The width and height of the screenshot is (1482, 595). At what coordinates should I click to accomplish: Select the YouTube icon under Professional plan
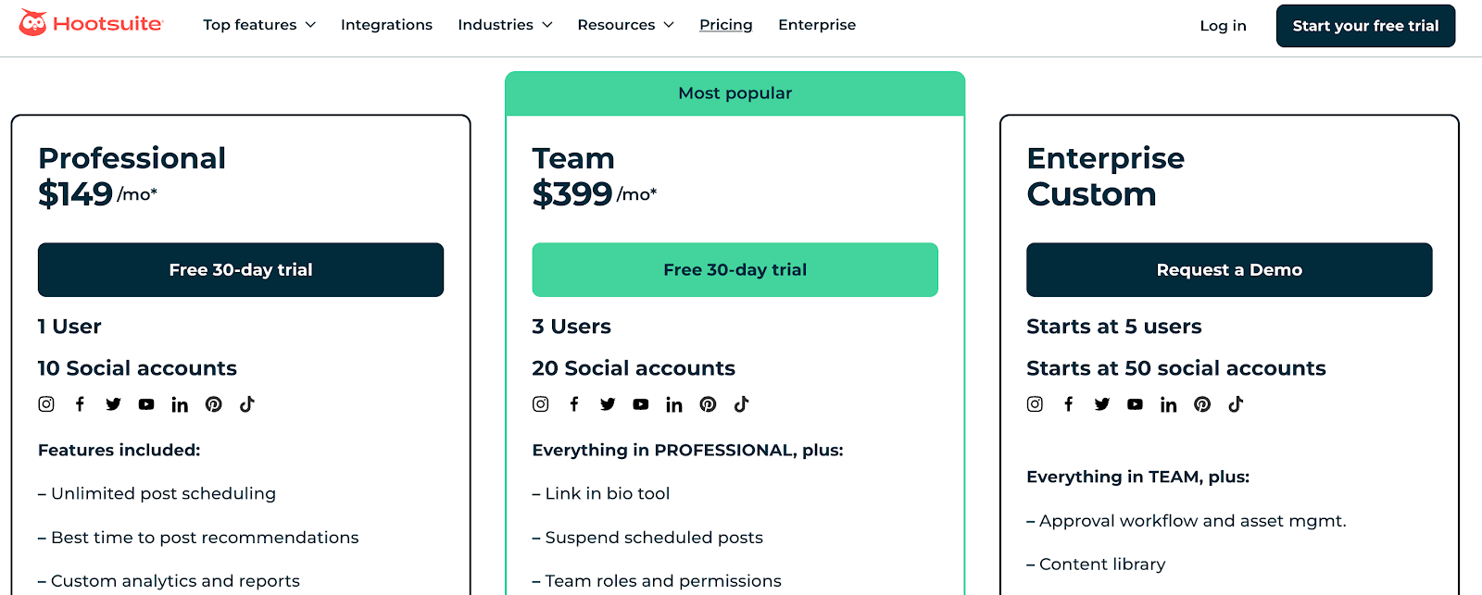coord(145,404)
